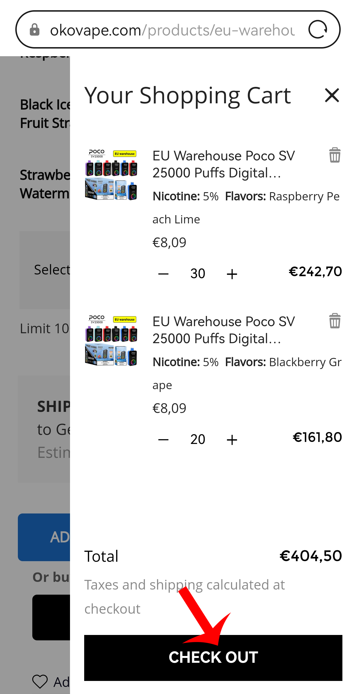
Task: Delete Raspberry Peach Lime item with trash icon
Action: point(335,155)
